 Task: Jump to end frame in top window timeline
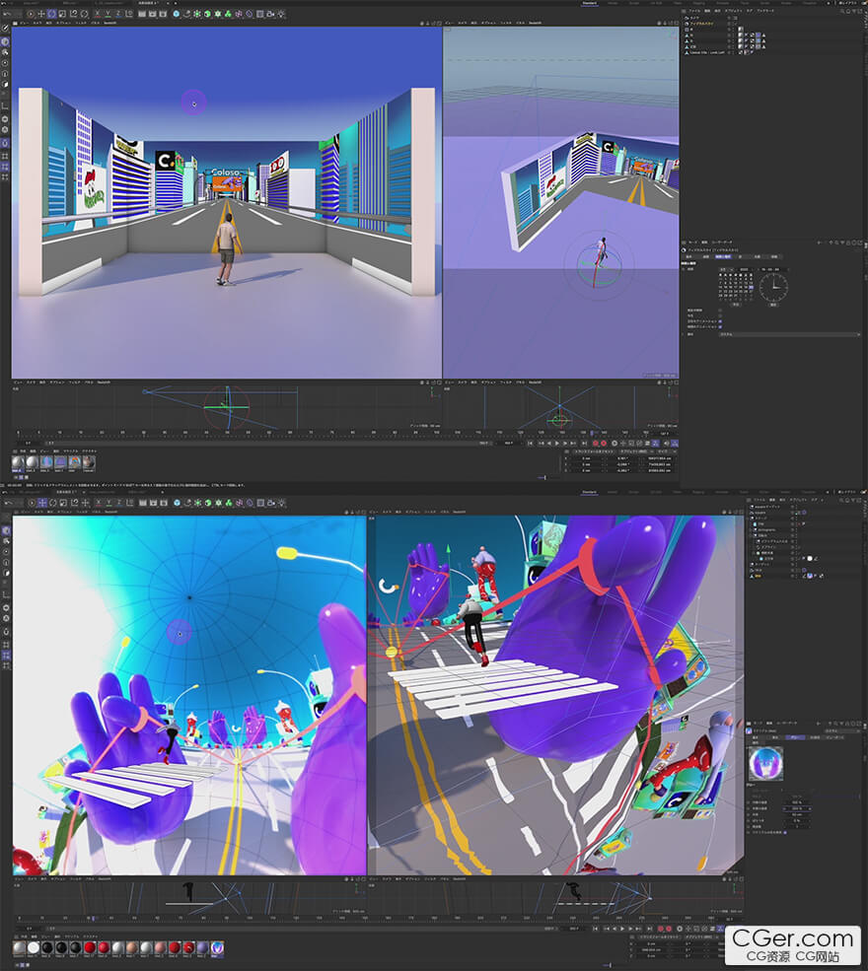[584, 444]
